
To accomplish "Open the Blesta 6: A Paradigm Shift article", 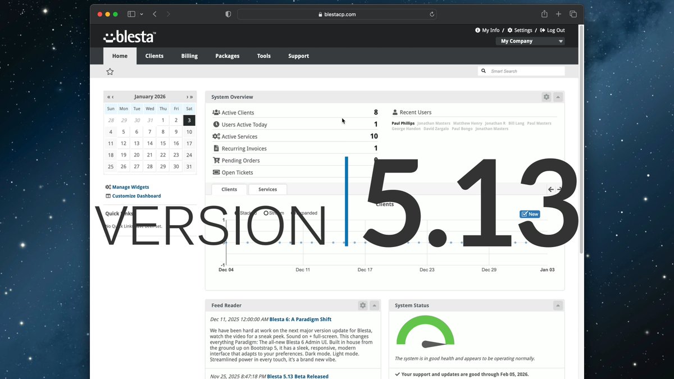I will (300, 319).
